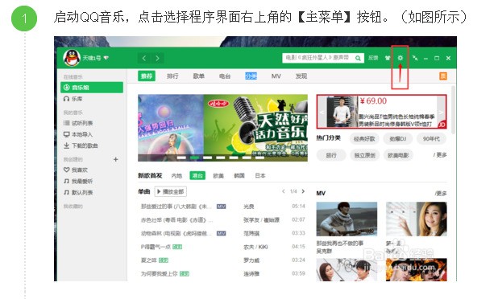Click the green badge next to 为何要我爱上你
498x299 pixels.
185,273
